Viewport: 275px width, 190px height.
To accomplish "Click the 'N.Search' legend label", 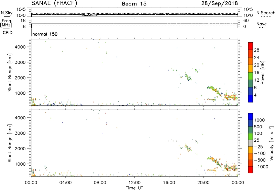I will [x=266, y=13].
